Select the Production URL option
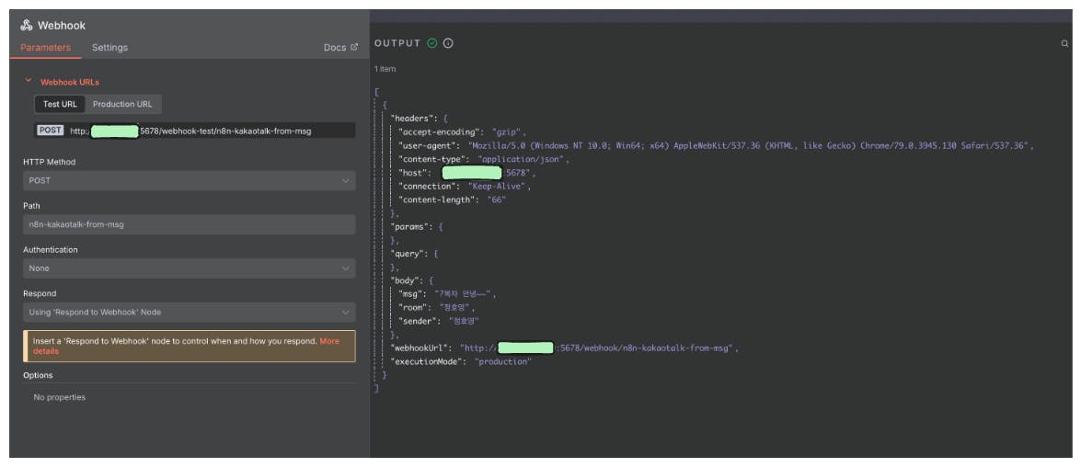1081x467 pixels. pos(122,104)
